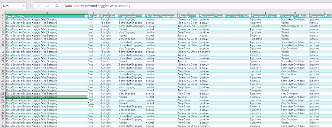Image resolution: width=332 pixels, height=128 pixels.
Task: Open the Paste Options icon below row 26
Action: tap(91, 102)
